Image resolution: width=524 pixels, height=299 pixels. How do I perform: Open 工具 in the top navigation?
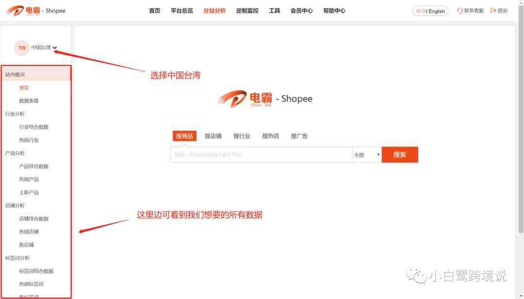tap(274, 11)
